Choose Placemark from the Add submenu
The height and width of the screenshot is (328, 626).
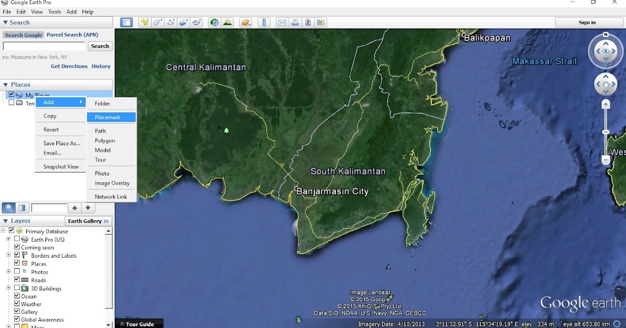point(111,117)
